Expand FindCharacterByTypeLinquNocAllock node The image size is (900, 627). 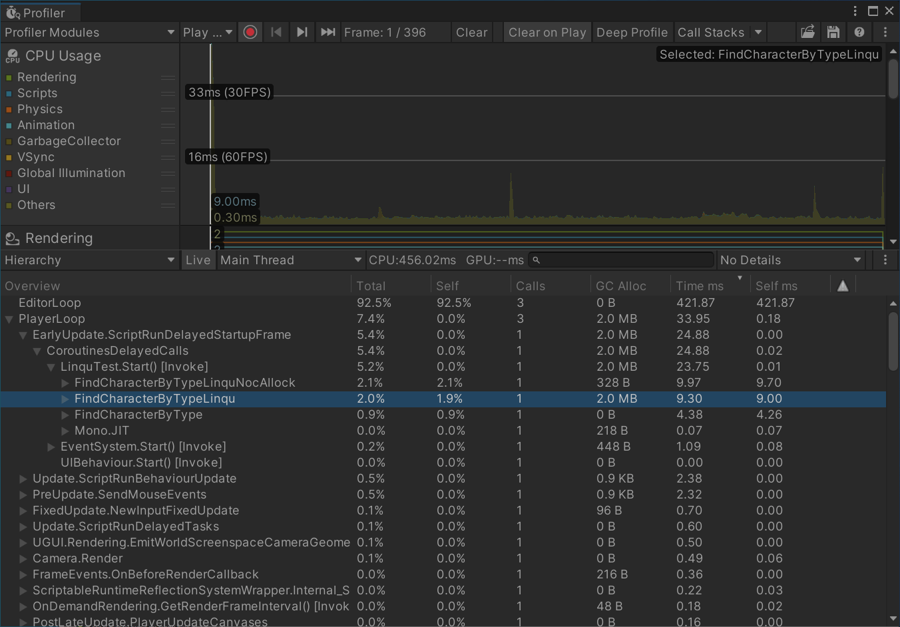tap(65, 383)
